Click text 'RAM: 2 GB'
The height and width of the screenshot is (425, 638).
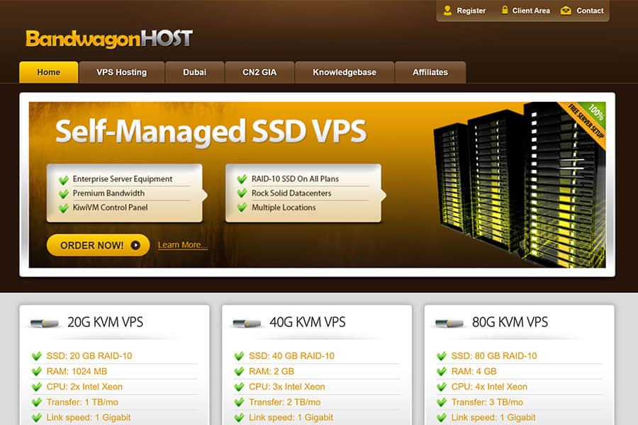pos(272,371)
